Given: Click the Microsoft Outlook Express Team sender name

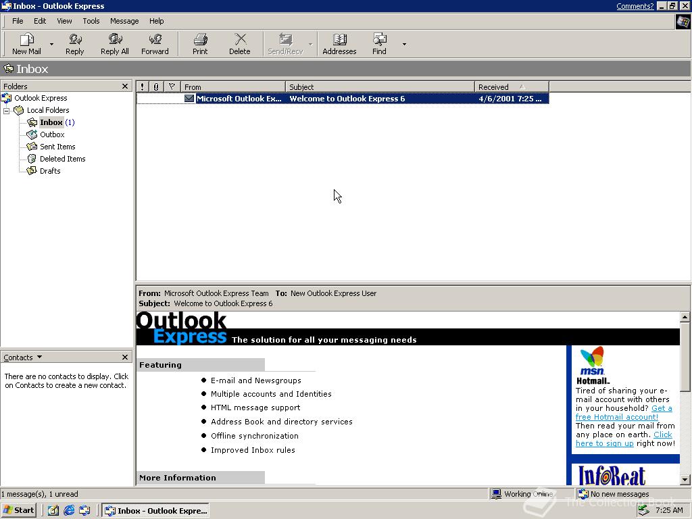Looking at the screenshot, I should click(x=216, y=293).
